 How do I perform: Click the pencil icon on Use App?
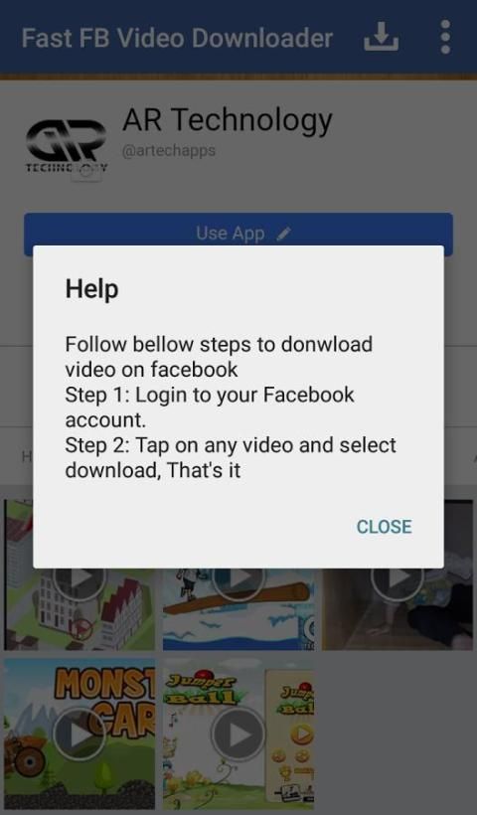[x=283, y=235]
